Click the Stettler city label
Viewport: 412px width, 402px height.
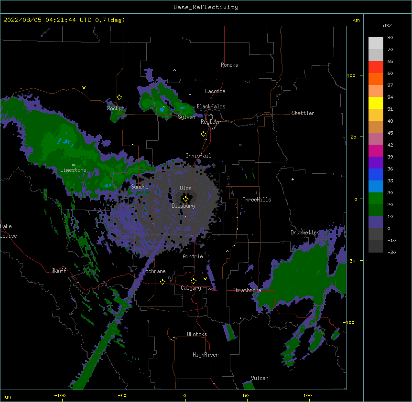pos(303,113)
